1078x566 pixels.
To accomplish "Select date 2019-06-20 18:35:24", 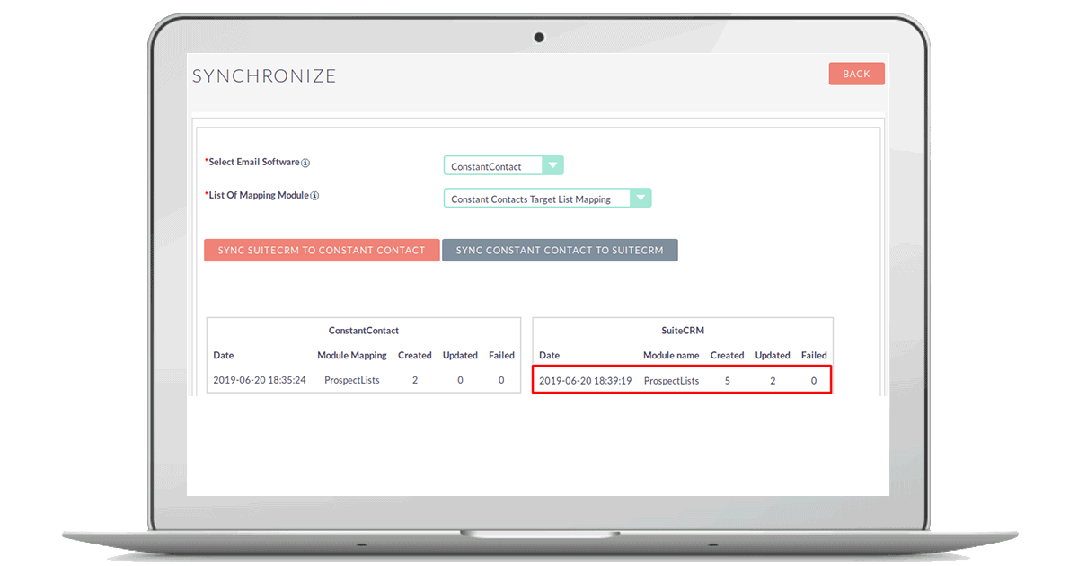I will (260, 380).
